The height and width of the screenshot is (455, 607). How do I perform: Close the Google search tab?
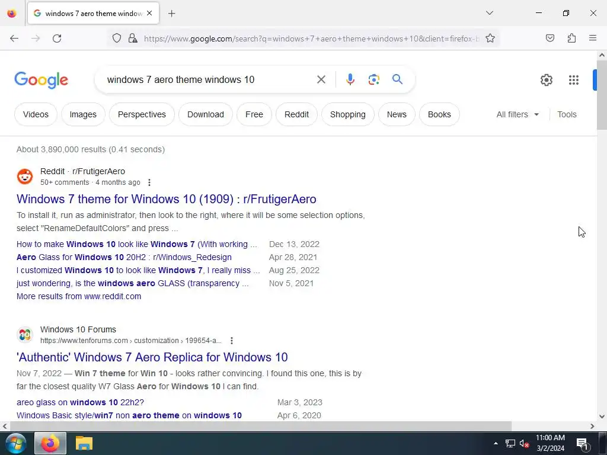(x=149, y=13)
